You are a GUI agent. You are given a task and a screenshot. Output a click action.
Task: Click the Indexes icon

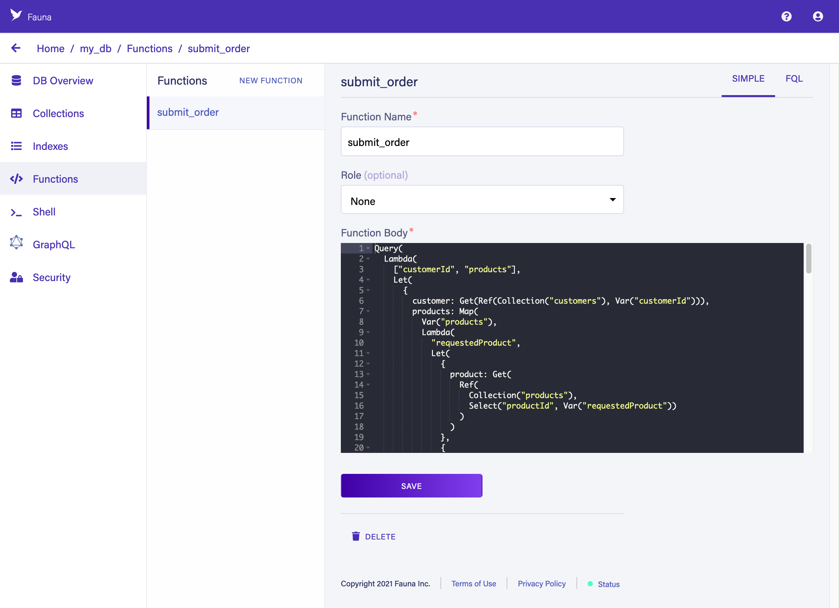pyautogui.click(x=16, y=146)
